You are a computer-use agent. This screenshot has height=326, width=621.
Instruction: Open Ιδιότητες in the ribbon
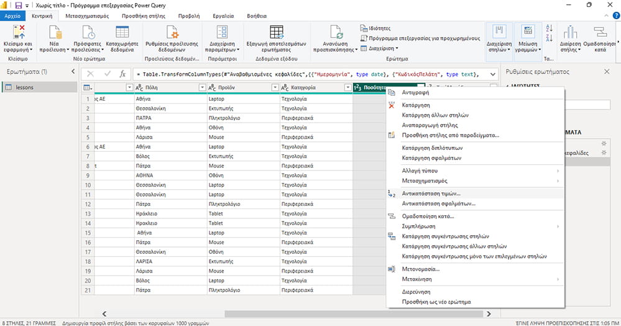click(375, 28)
